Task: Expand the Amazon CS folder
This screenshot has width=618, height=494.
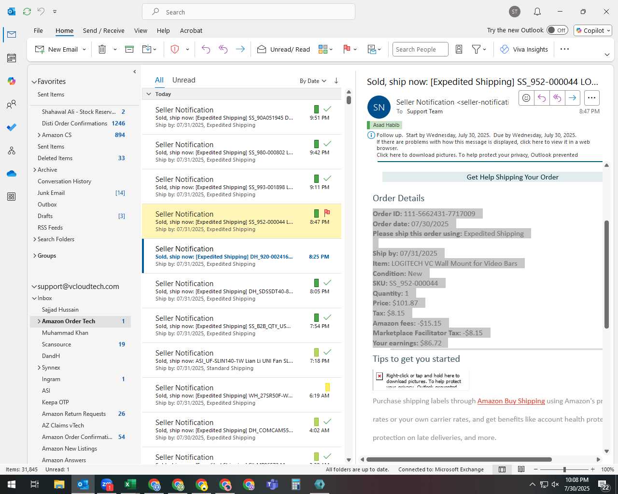Action: pyautogui.click(x=39, y=135)
